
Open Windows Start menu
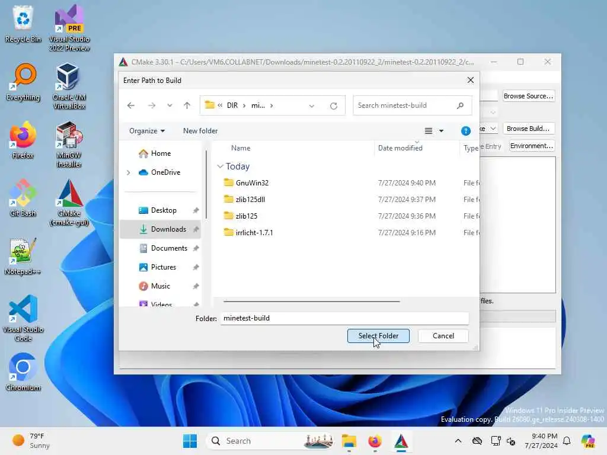point(190,441)
